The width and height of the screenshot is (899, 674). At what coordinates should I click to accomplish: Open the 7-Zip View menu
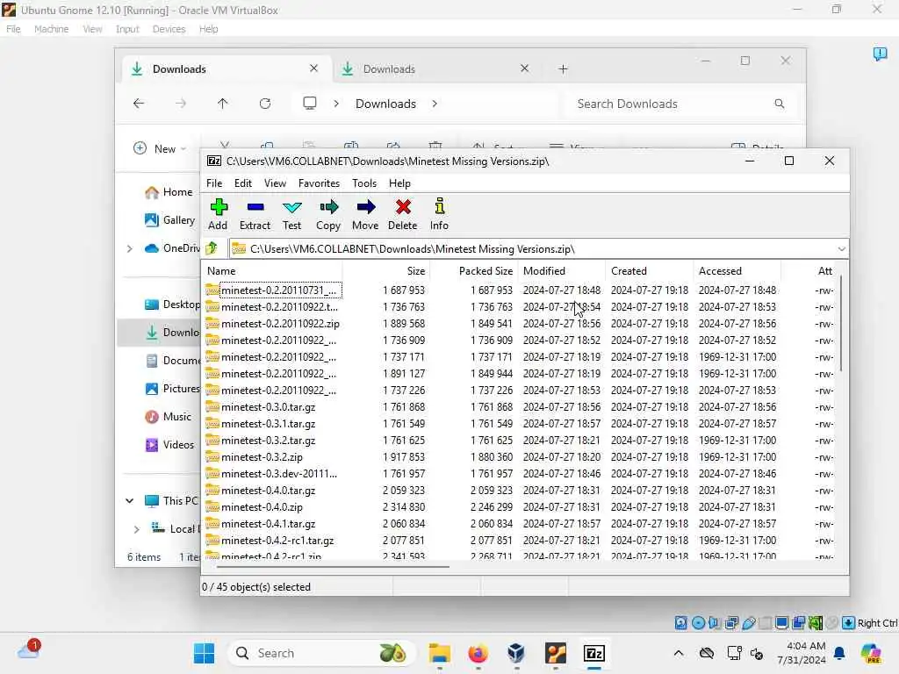click(275, 183)
